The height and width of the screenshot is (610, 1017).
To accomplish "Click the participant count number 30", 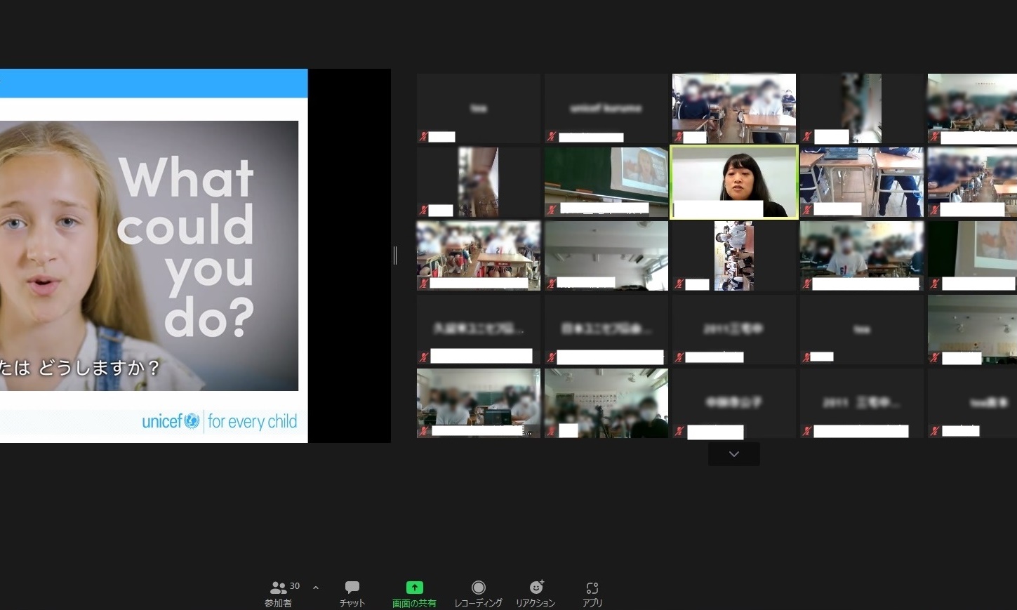I will (x=295, y=586).
